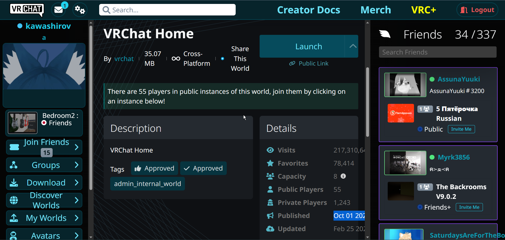Expand the Download chevron arrow
Image resolution: width=505 pixels, height=240 pixels.
coord(77,182)
